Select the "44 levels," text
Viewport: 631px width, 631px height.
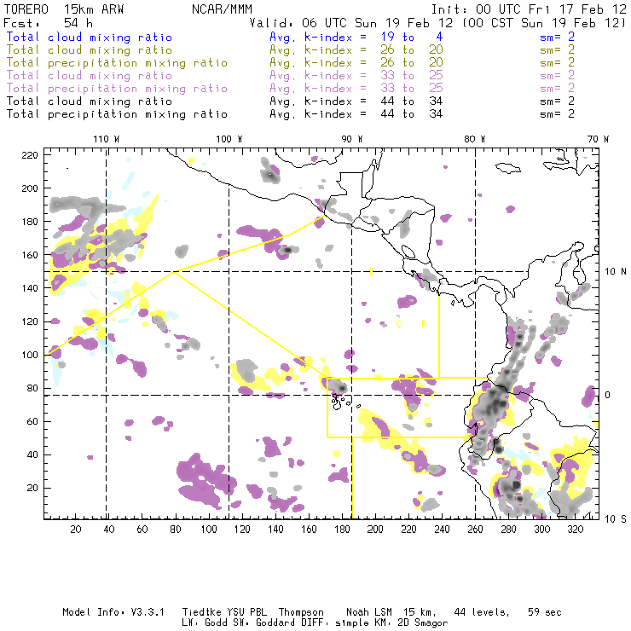(482, 612)
